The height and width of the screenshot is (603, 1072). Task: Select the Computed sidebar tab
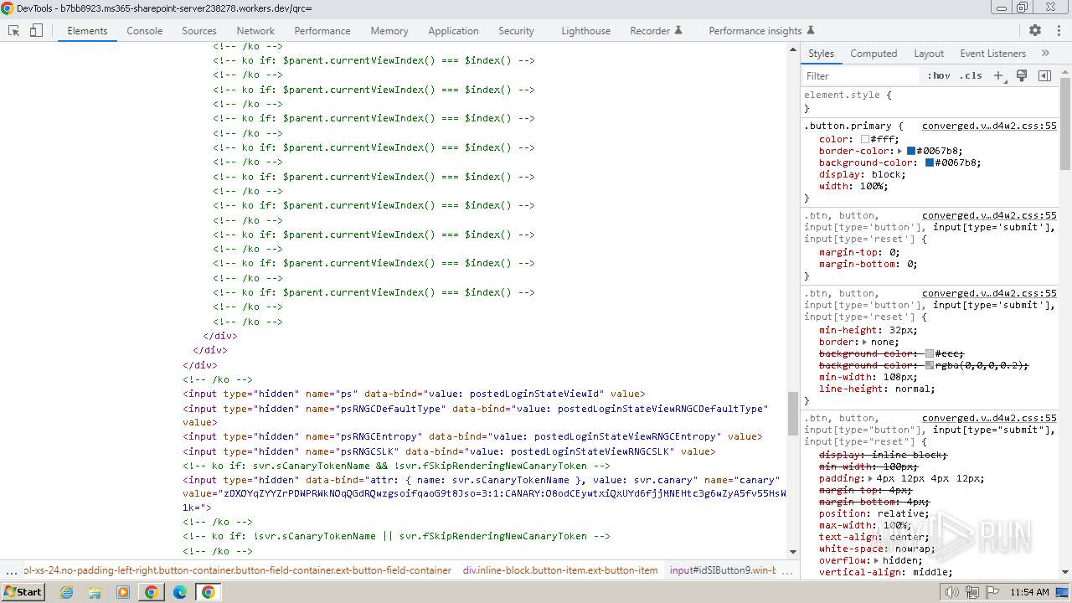[874, 53]
